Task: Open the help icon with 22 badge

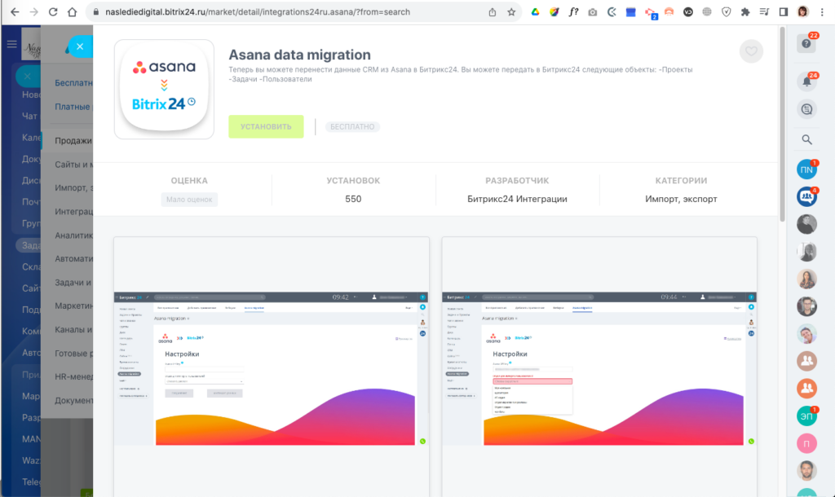Action: click(x=807, y=45)
